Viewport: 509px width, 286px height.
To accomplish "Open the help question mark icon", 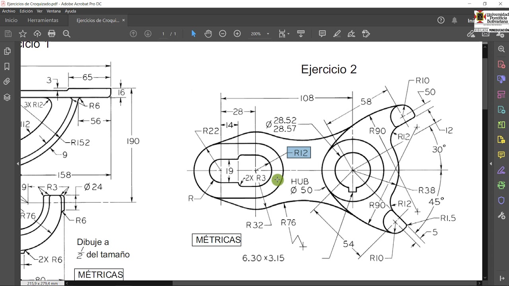I will coord(441,20).
